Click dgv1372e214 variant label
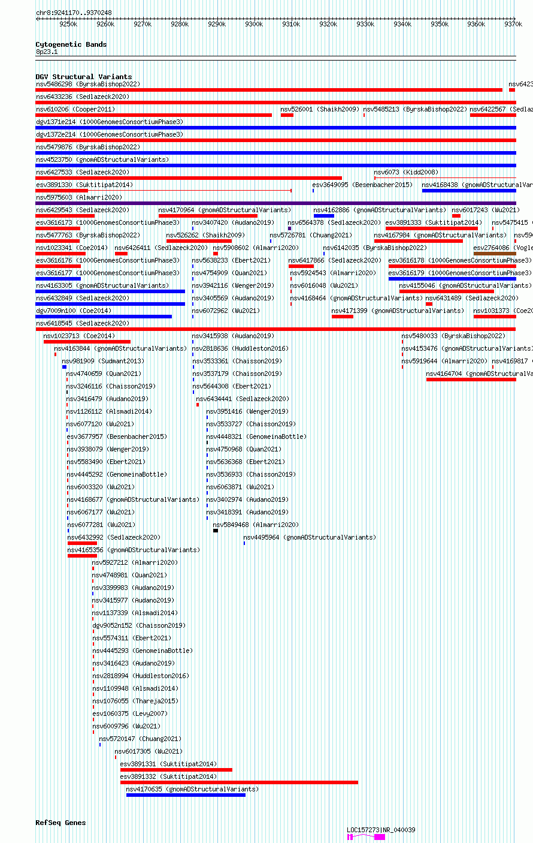Image resolution: width=533 pixels, height=843 pixels. (x=110, y=134)
